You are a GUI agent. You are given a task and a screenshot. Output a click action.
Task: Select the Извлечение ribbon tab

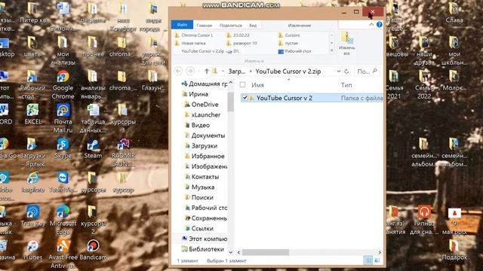click(x=300, y=25)
